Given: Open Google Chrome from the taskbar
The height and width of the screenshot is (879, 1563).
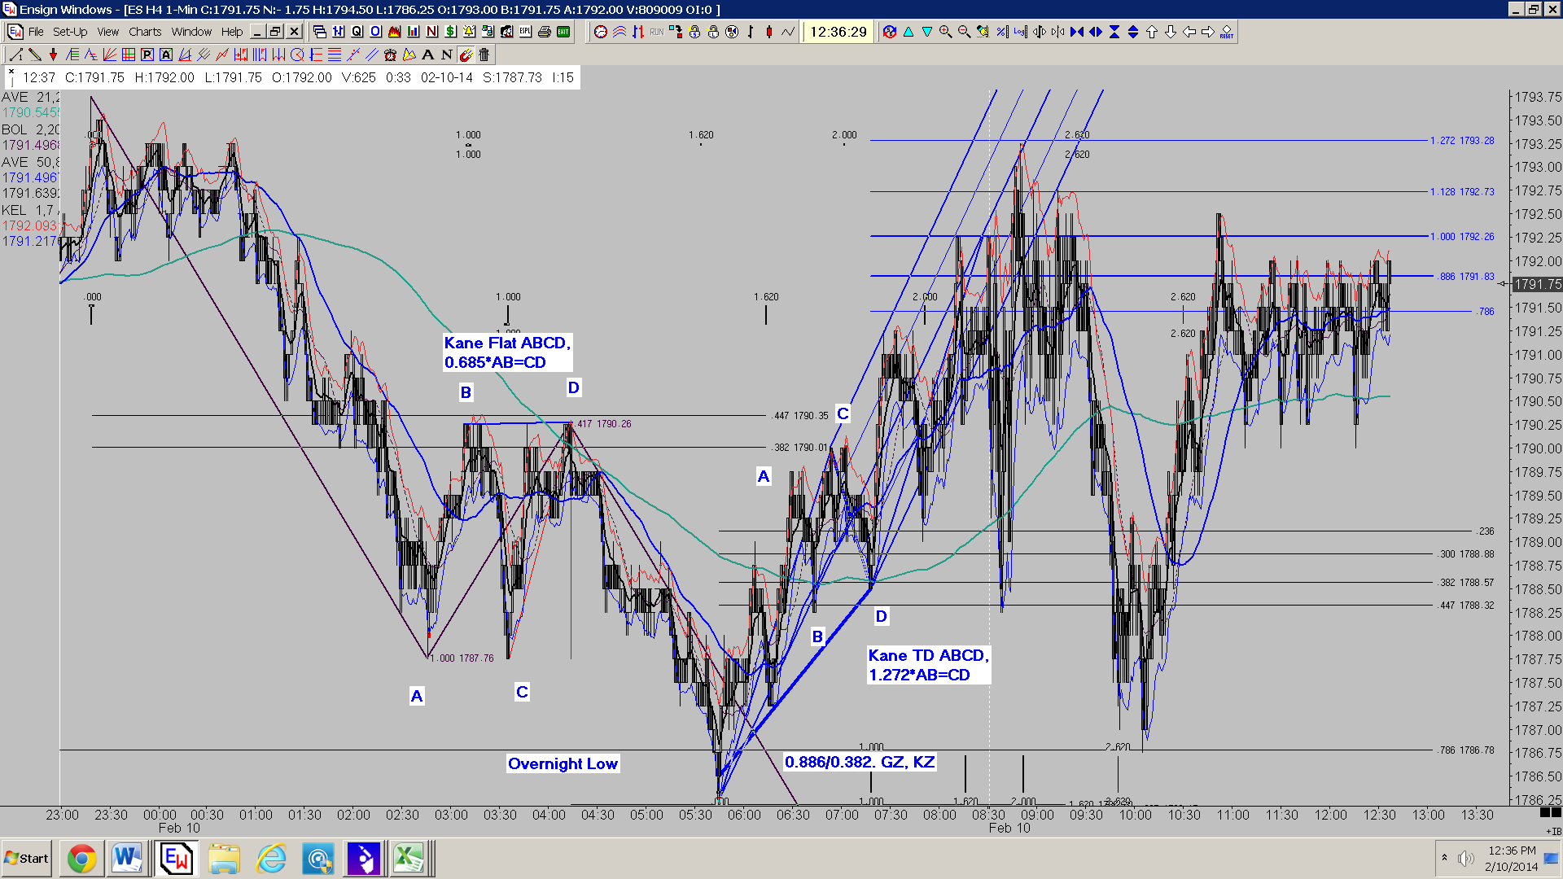Looking at the screenshot, I should 81,859.
